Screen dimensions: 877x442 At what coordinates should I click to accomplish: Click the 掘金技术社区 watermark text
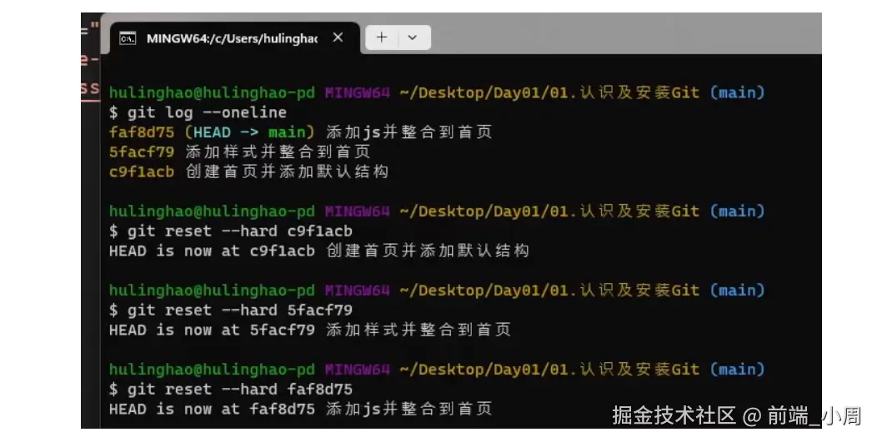[674, 415]
